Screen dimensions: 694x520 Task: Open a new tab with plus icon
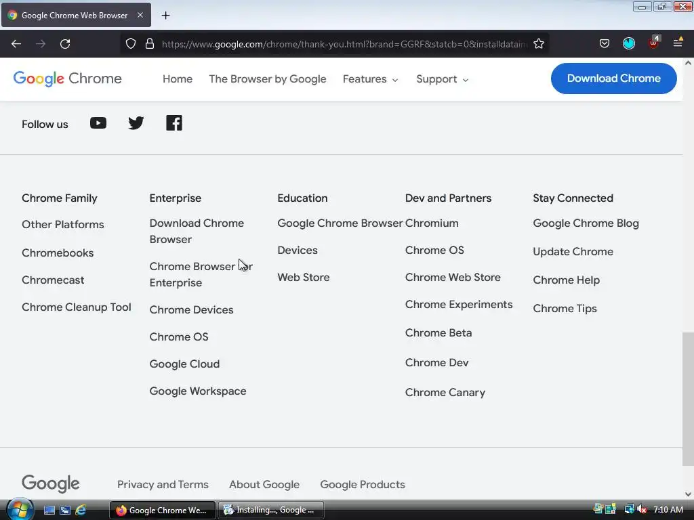coord(165,16)
